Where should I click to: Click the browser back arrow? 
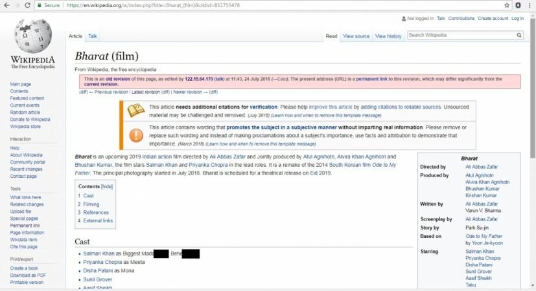pyautogui.click(x=6, y=5)
